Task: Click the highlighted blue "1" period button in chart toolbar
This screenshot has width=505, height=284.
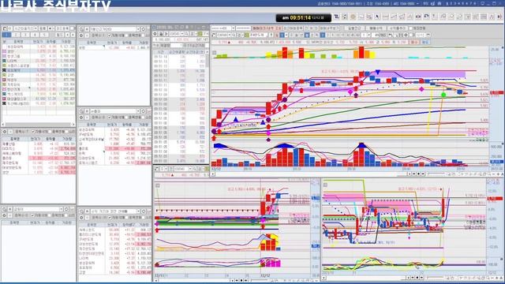Action: 282,35
